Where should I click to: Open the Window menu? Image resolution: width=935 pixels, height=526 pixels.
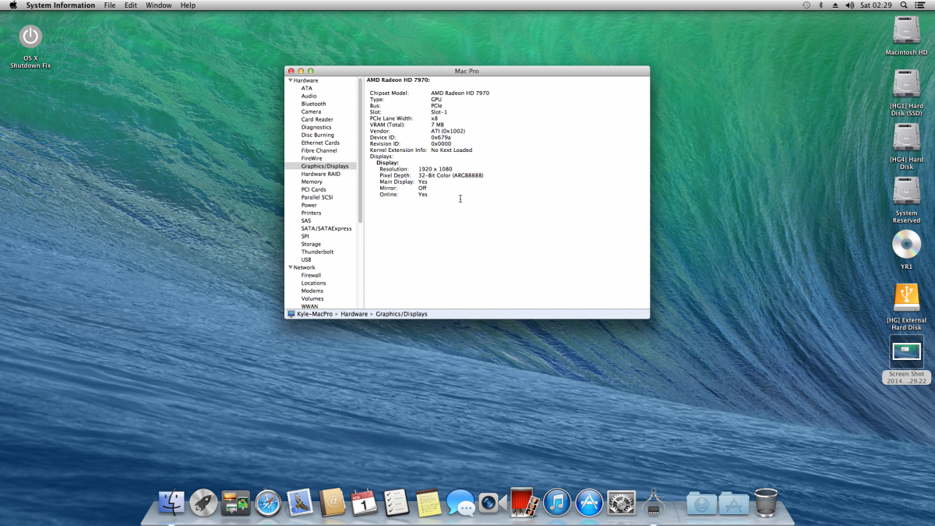click(x=158, y=5)
